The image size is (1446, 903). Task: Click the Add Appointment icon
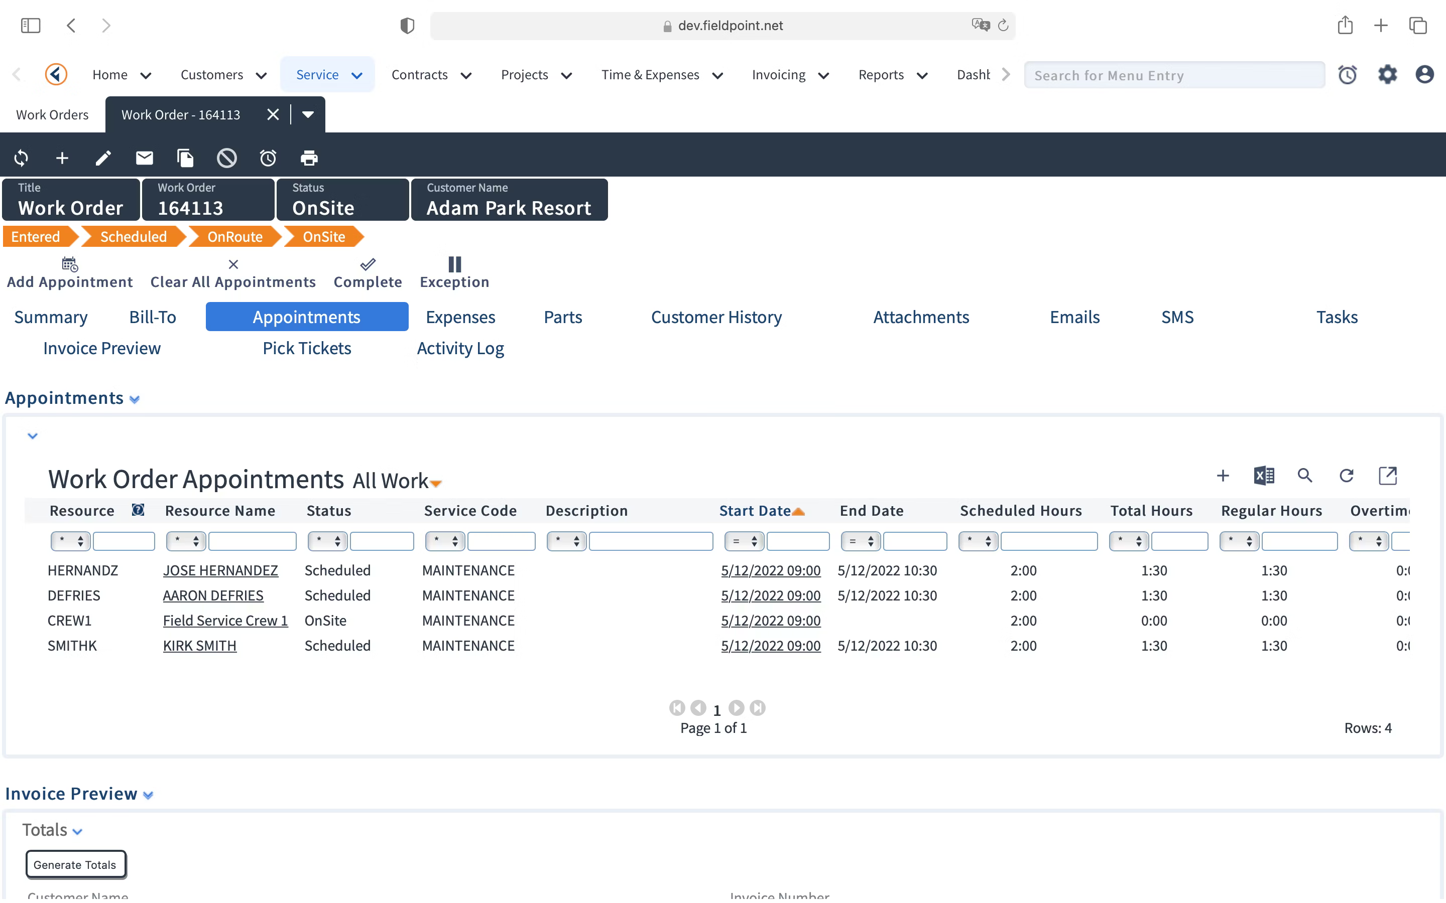pyautogui.click(x=68, y=264)
